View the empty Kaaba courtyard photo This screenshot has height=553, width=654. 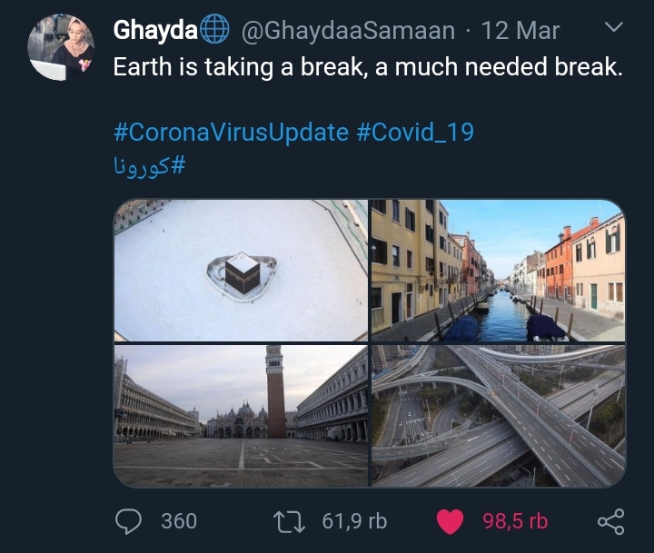[241, 271]
